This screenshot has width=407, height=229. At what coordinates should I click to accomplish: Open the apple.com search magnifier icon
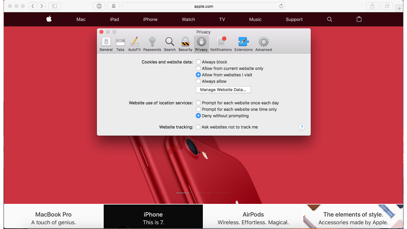coord(329,19)
